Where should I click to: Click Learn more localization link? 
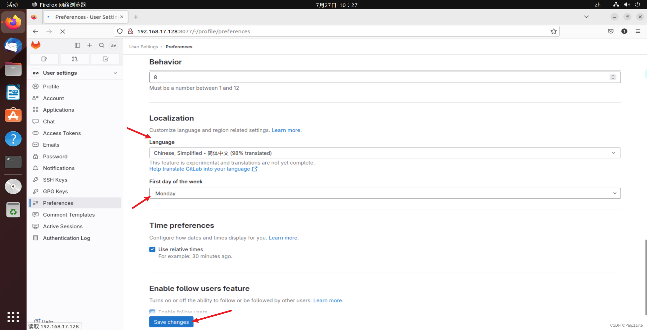point(286,130)
